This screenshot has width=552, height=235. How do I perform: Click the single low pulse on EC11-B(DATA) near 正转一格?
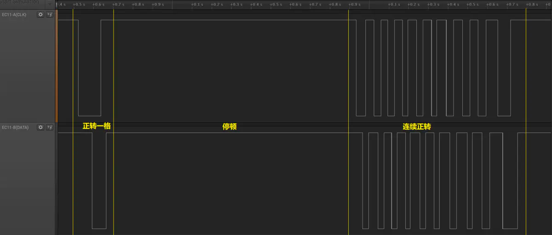click(x=99, y=181)
